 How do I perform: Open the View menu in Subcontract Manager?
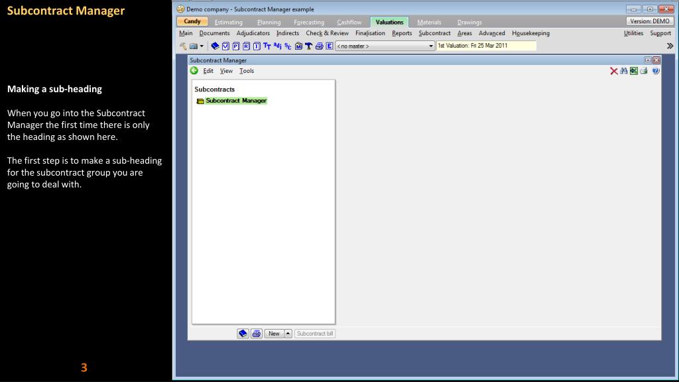226,71
